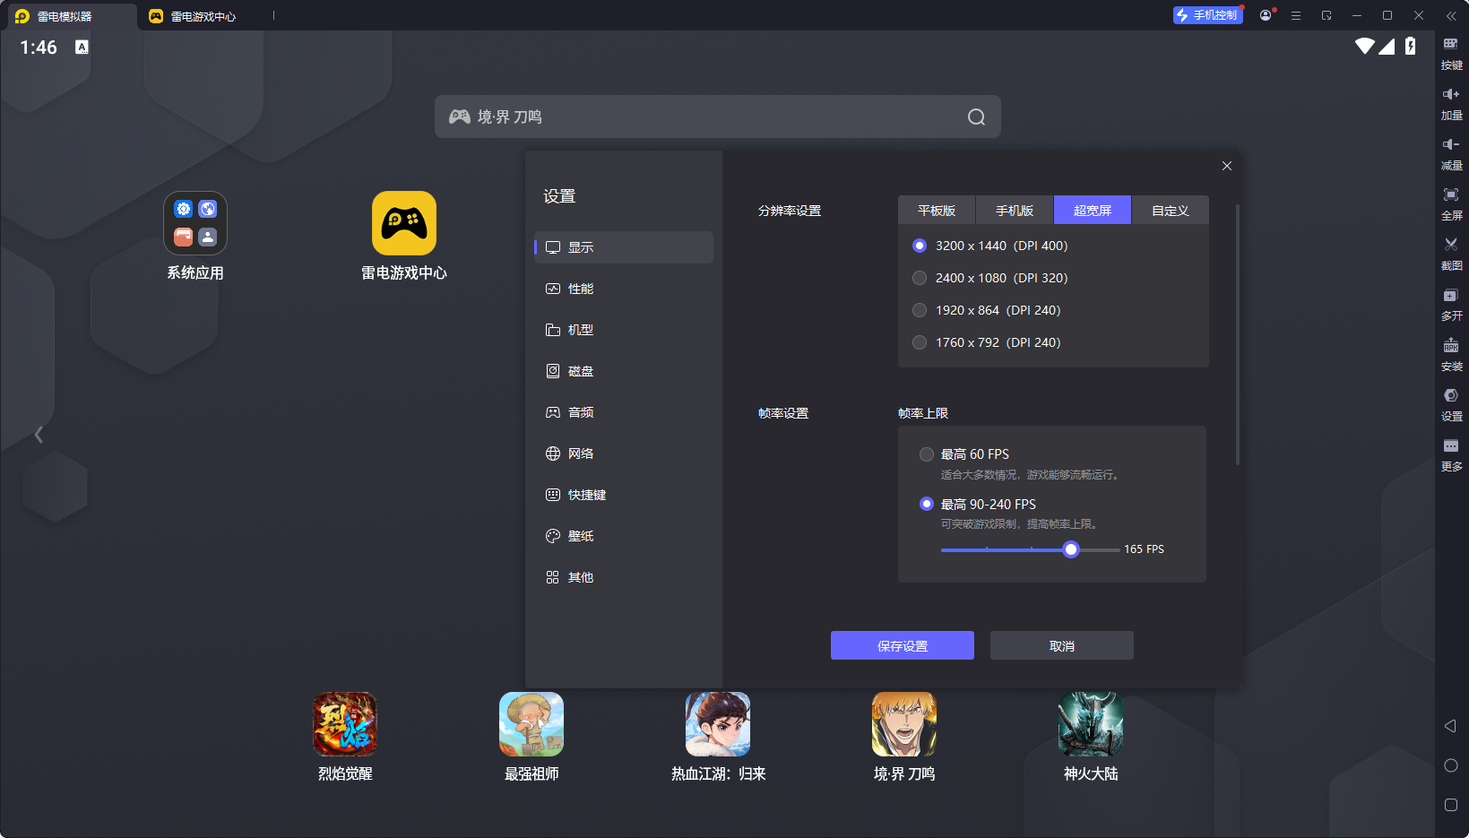Open 壁纸 wallpaper settings section

coord(624,536)
